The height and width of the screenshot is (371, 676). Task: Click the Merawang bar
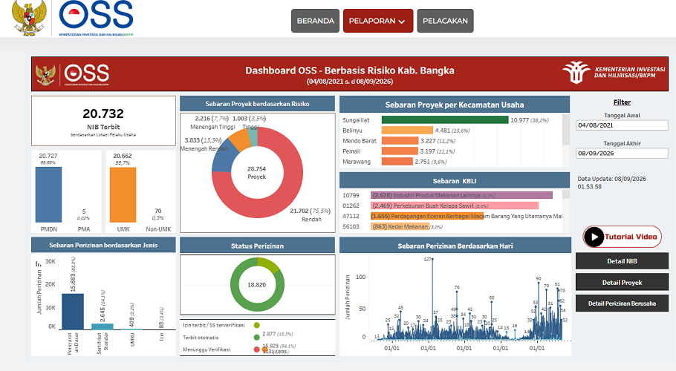click(397, 162)
